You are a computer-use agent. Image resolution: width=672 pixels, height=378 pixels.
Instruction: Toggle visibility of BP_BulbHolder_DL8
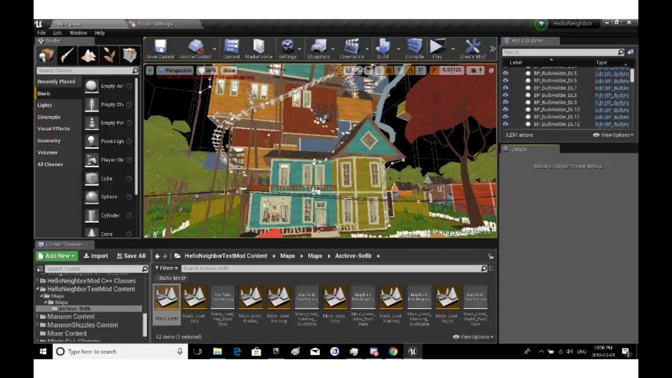(506, 95)
